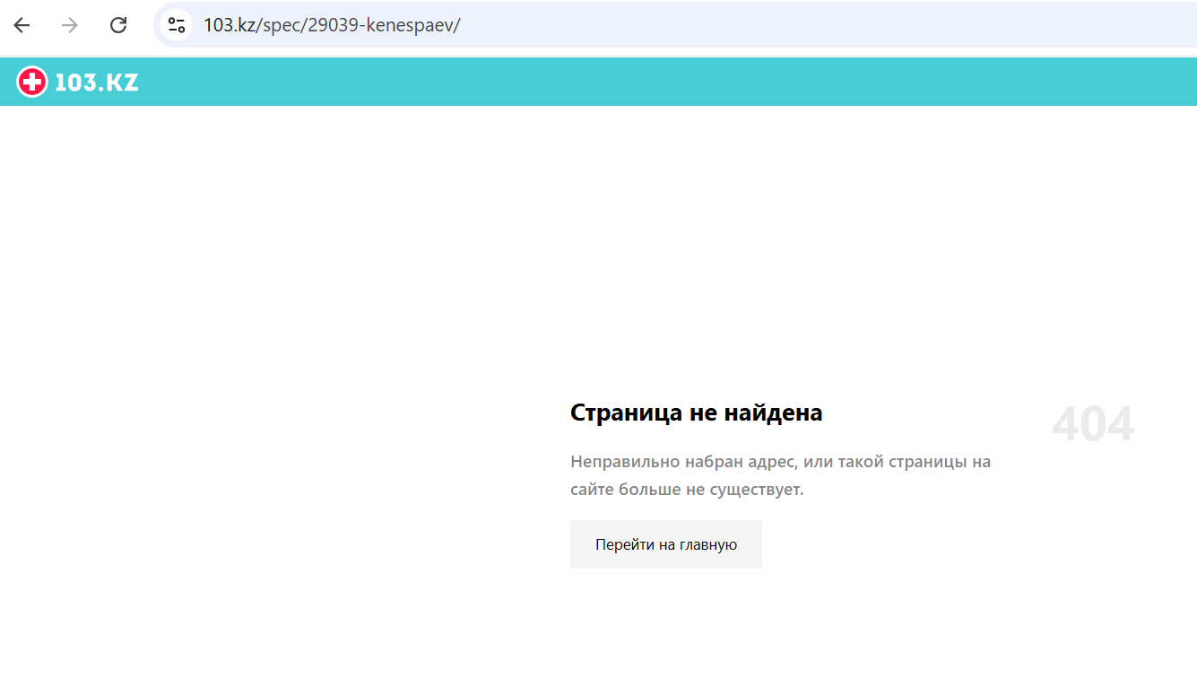
Task: Click the large gray "404" number
Action: pyautogui.click(x=1093, y=424)
